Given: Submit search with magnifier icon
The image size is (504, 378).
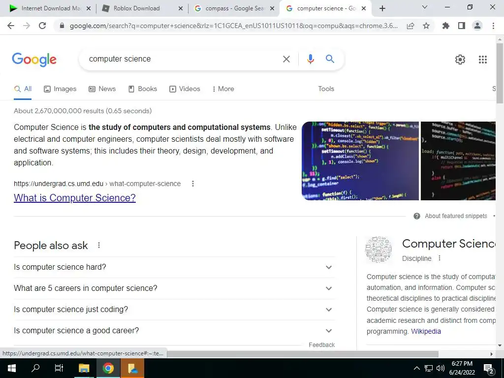Looking at the screenshot, I should (330, 59).
